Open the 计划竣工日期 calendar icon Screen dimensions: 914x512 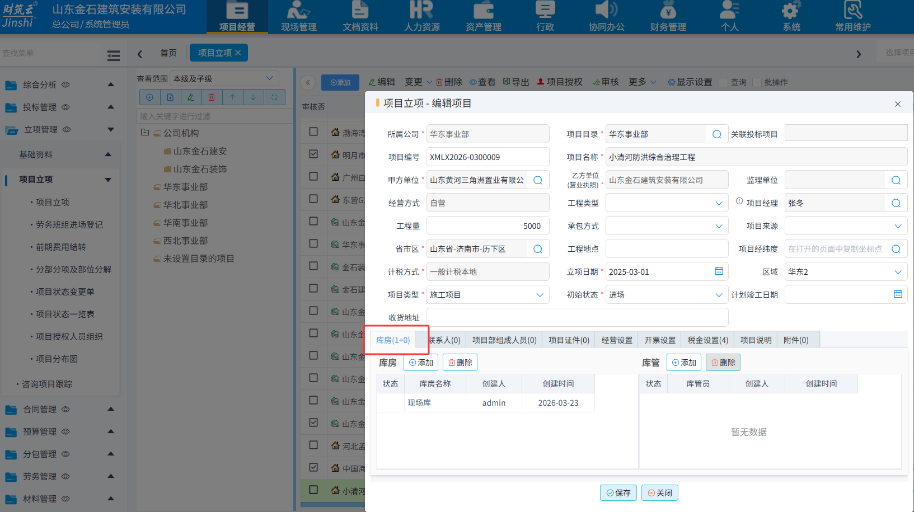tap(898, 294)
